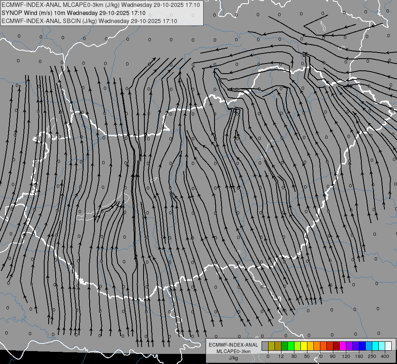Screen dimensions: 397x364
Task: Select the dark red legend swatch
Action: tap(336, 346)
